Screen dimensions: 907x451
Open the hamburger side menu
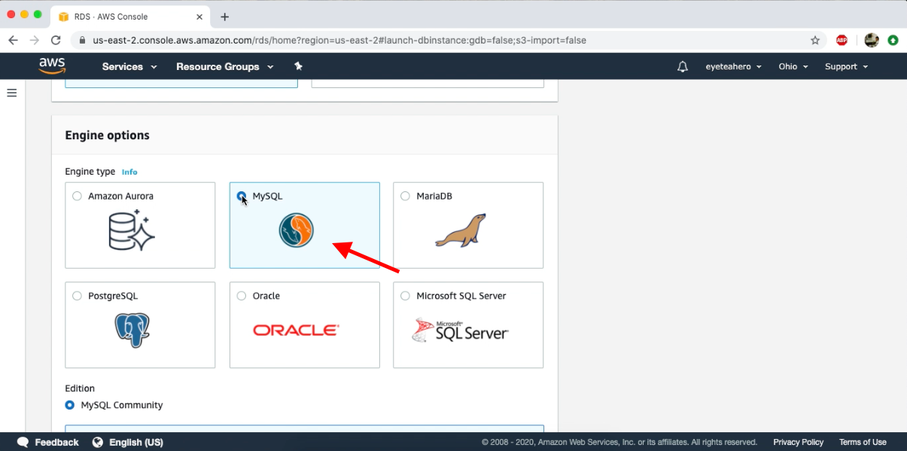pyautogui.click(x=11, y=93)
